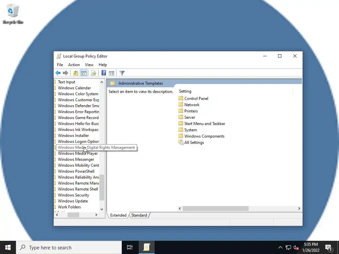Select Windows Remote Shell tree item
The height and width of the screenshot is (254, 339).
78,189
